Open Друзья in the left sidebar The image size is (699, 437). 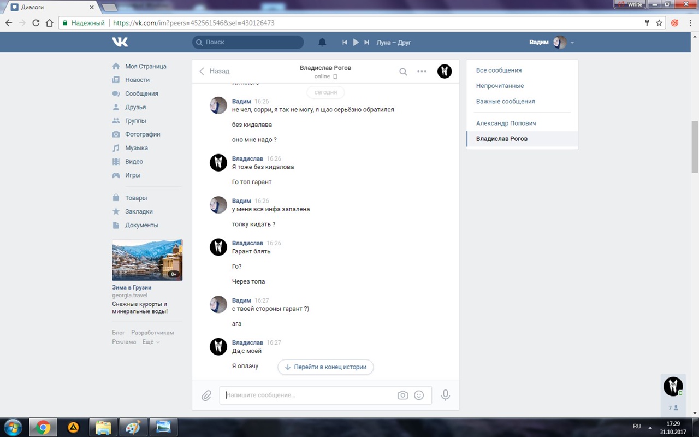coord(135,107)
